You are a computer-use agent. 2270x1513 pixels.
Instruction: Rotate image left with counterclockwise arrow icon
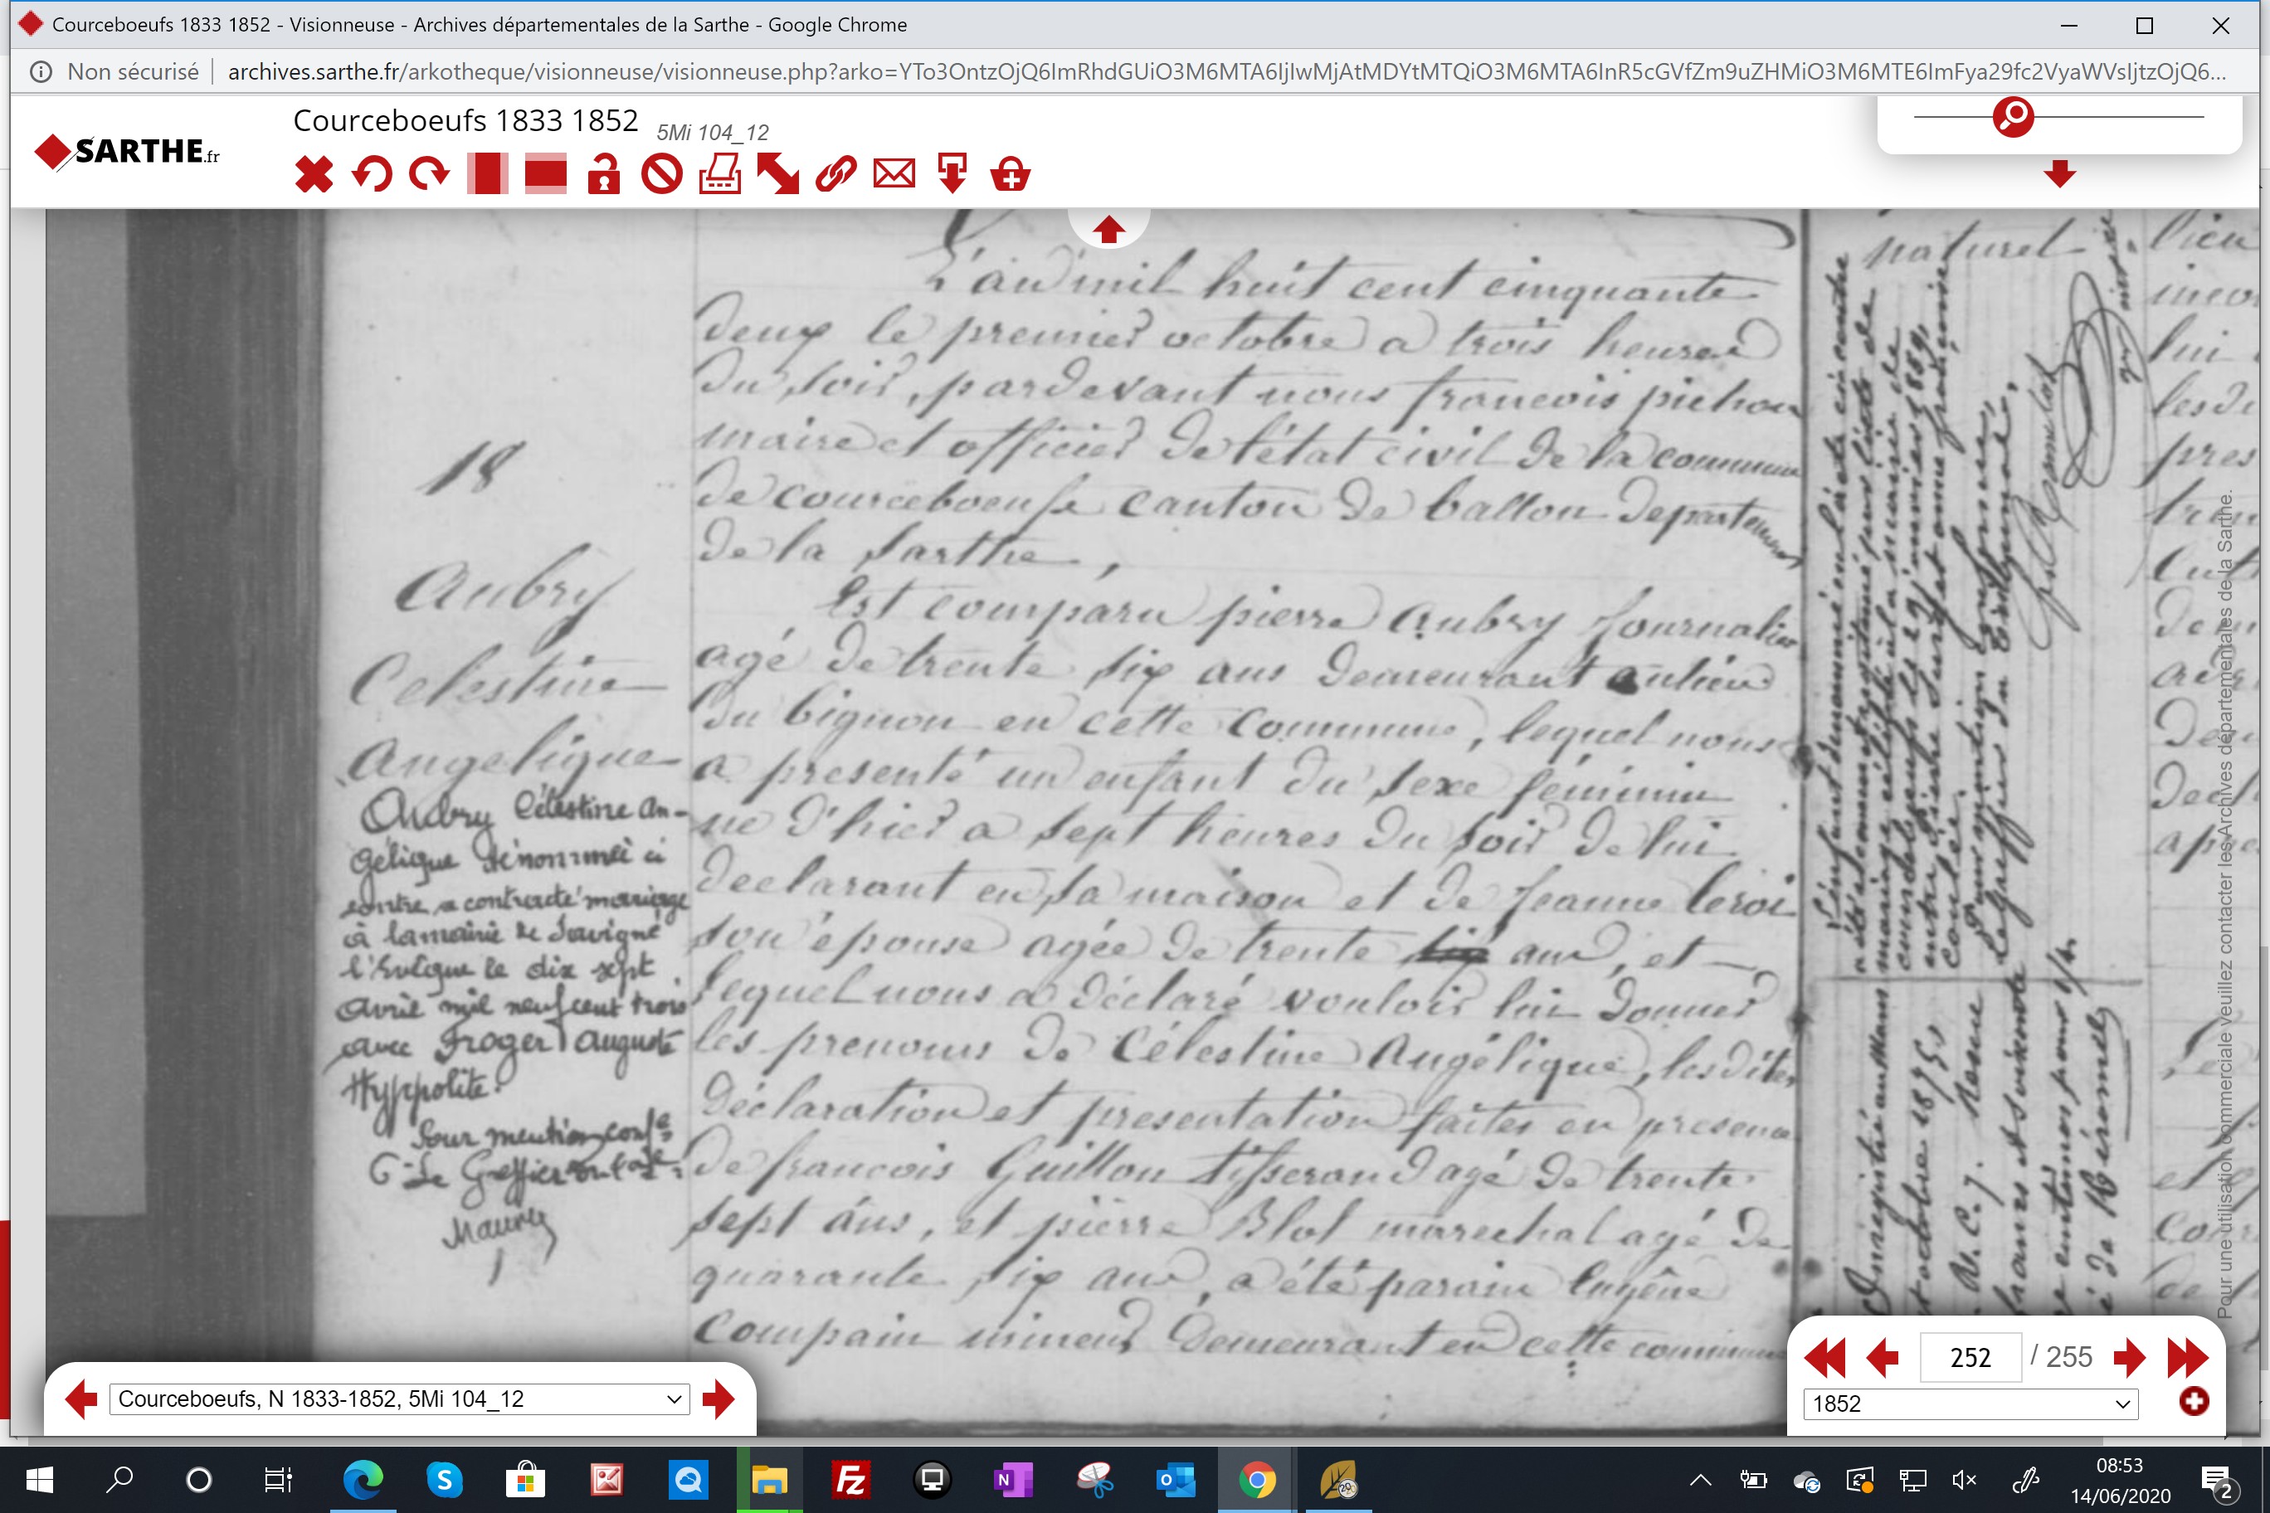(x=372, y=175)
